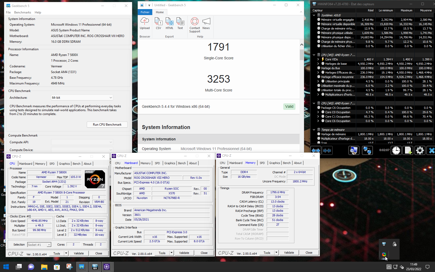
Task: Open Tools dropdown arrow in CPU-Z Mainboard window
Action: [171, 253]
